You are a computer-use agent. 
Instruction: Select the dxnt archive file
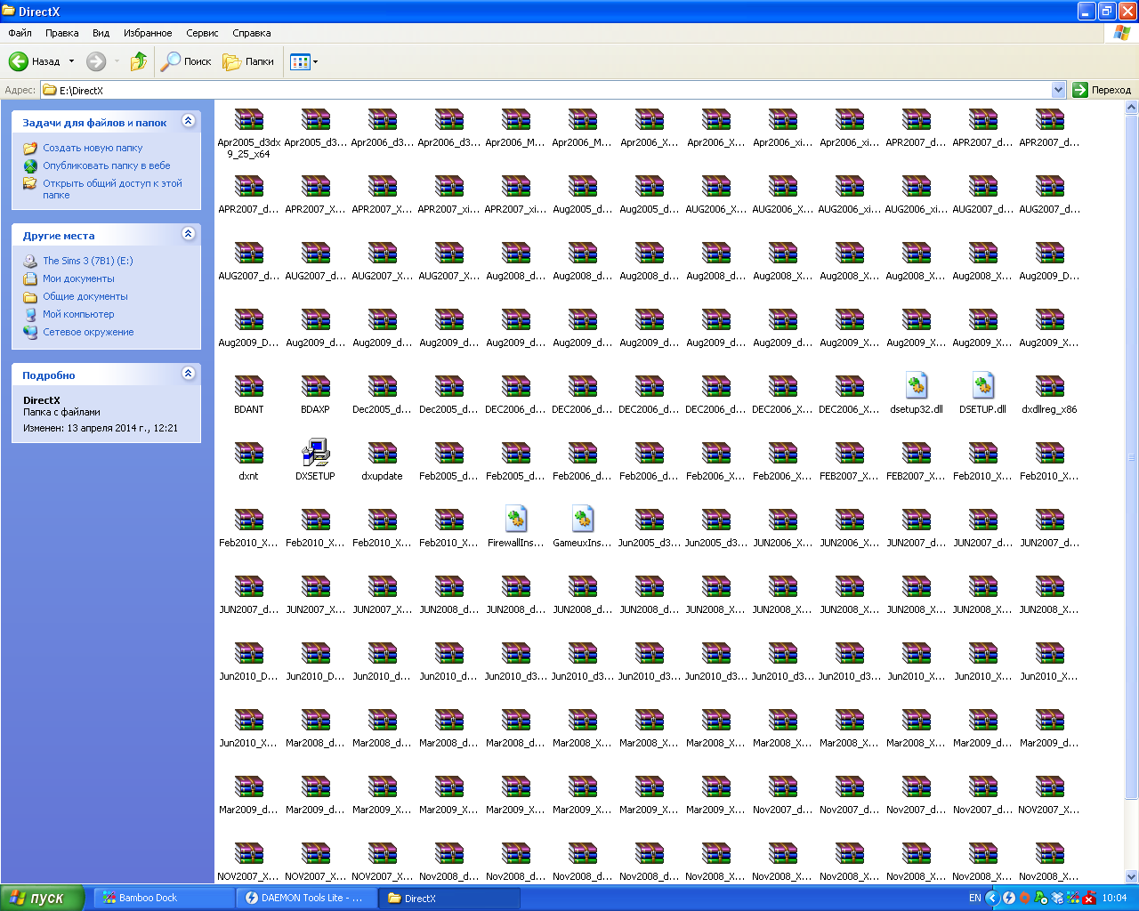click(249, 453)
